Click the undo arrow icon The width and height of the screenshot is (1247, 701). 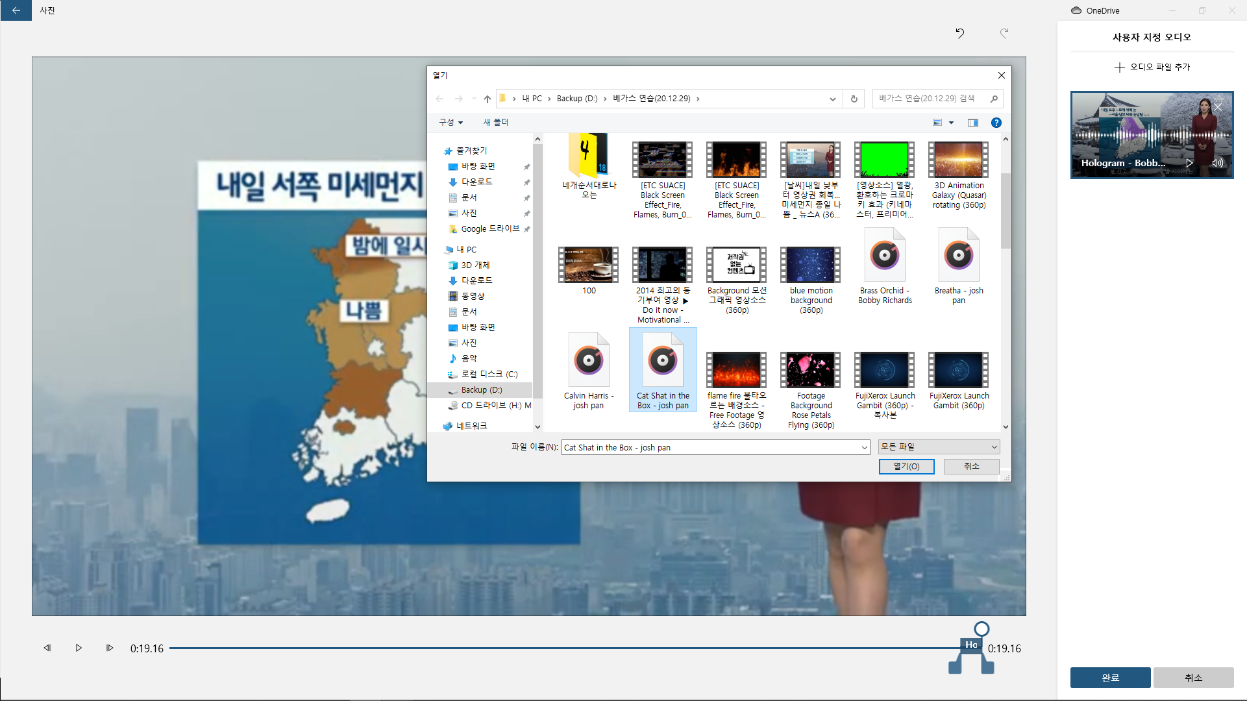[959, 33]
